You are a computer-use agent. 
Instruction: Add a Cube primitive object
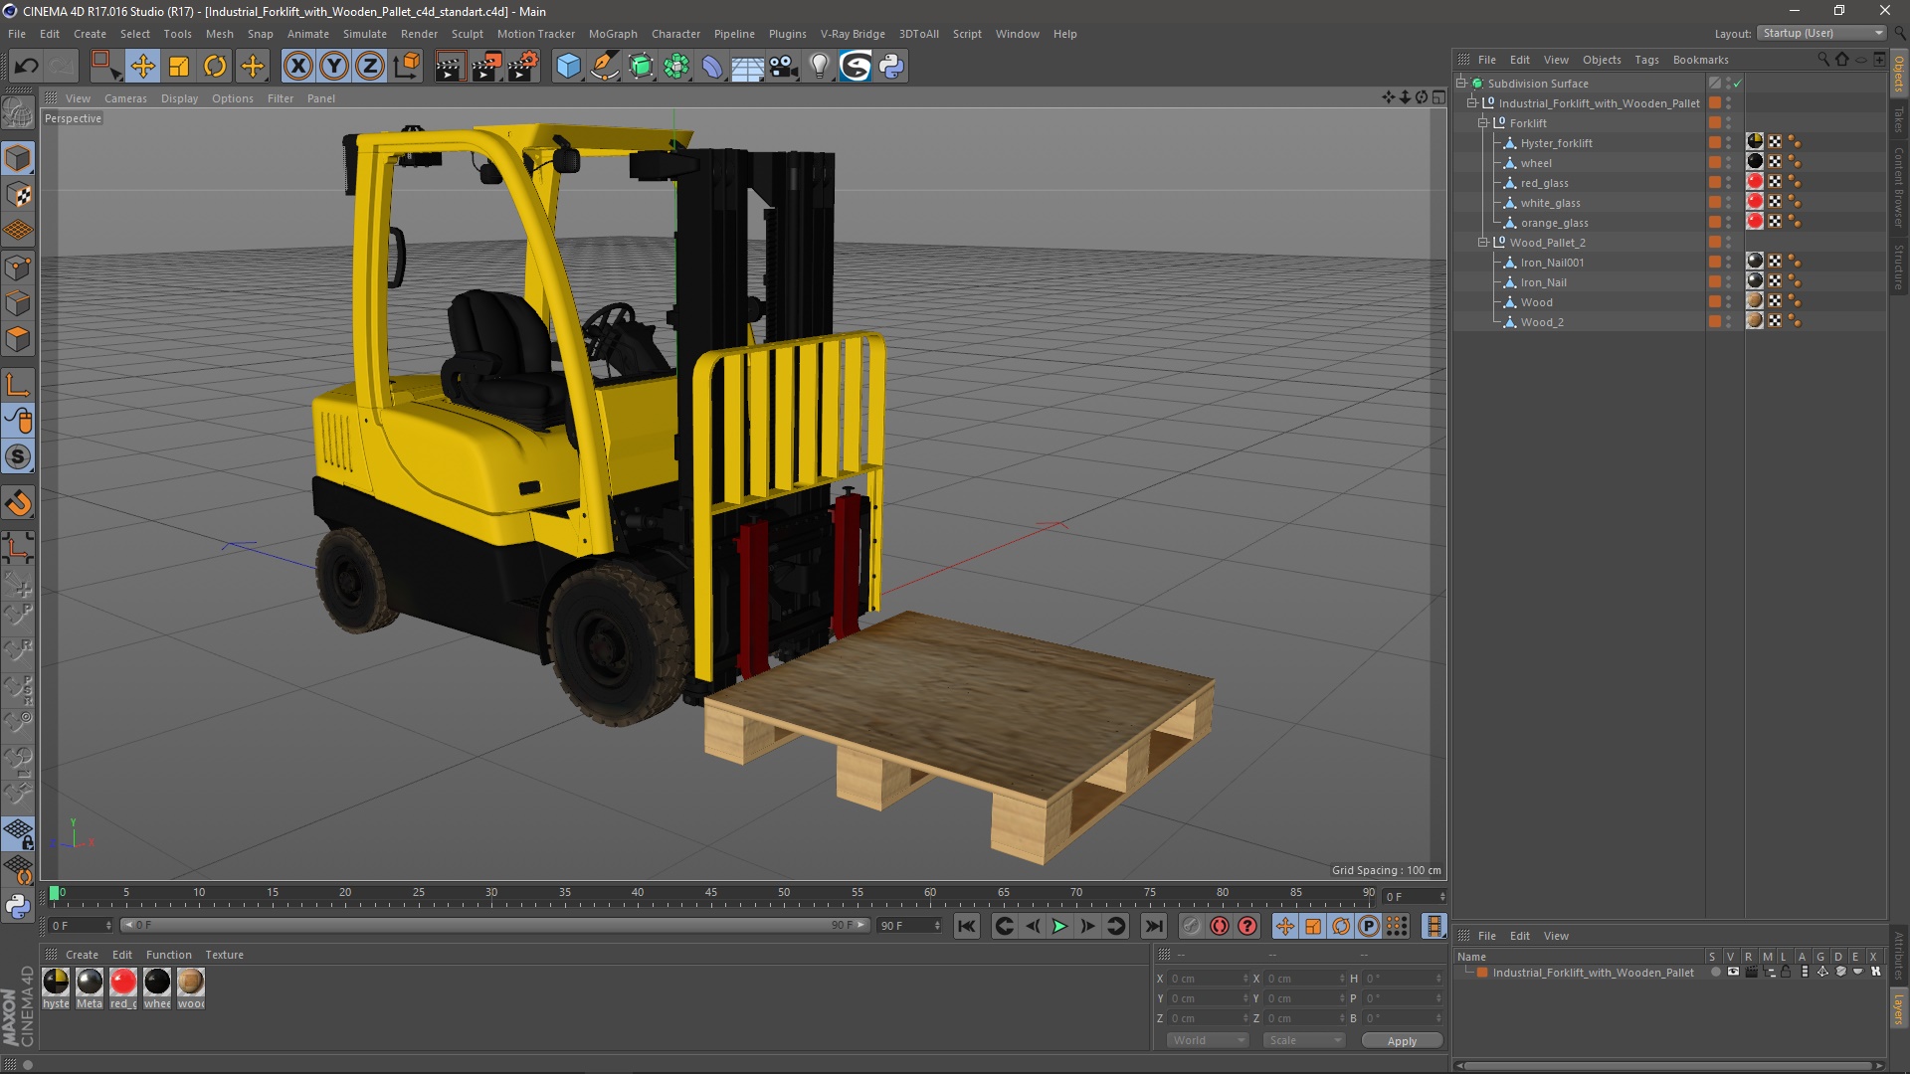tap(568, 67)
